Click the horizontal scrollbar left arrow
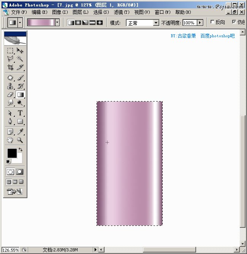Viewport: 247px width, 254px height. pyautogui.click(x=101, y=249)
